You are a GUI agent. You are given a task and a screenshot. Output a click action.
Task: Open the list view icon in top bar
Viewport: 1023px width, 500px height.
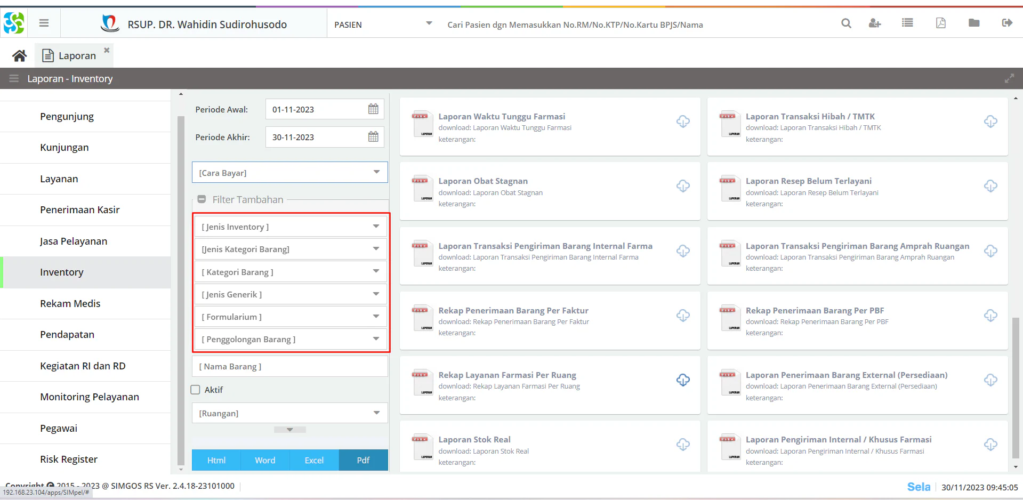coord(907,23)
